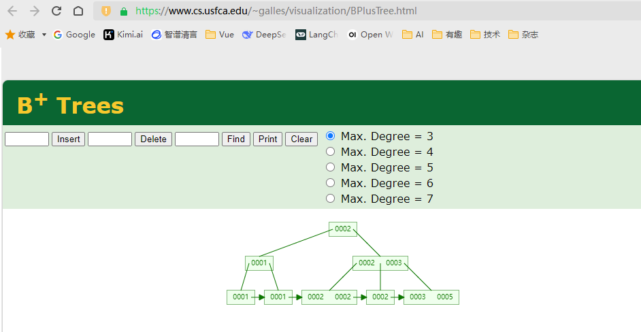Screen dimensions: 641x332
Task: Clear the tree with the Clear button
Action: (301, 139)
